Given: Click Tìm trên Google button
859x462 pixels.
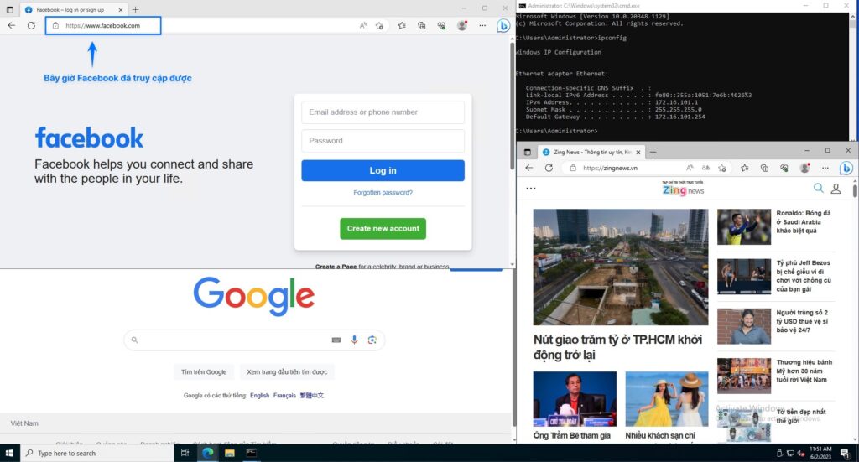Looking at the screenshot, I should point(204,371).
